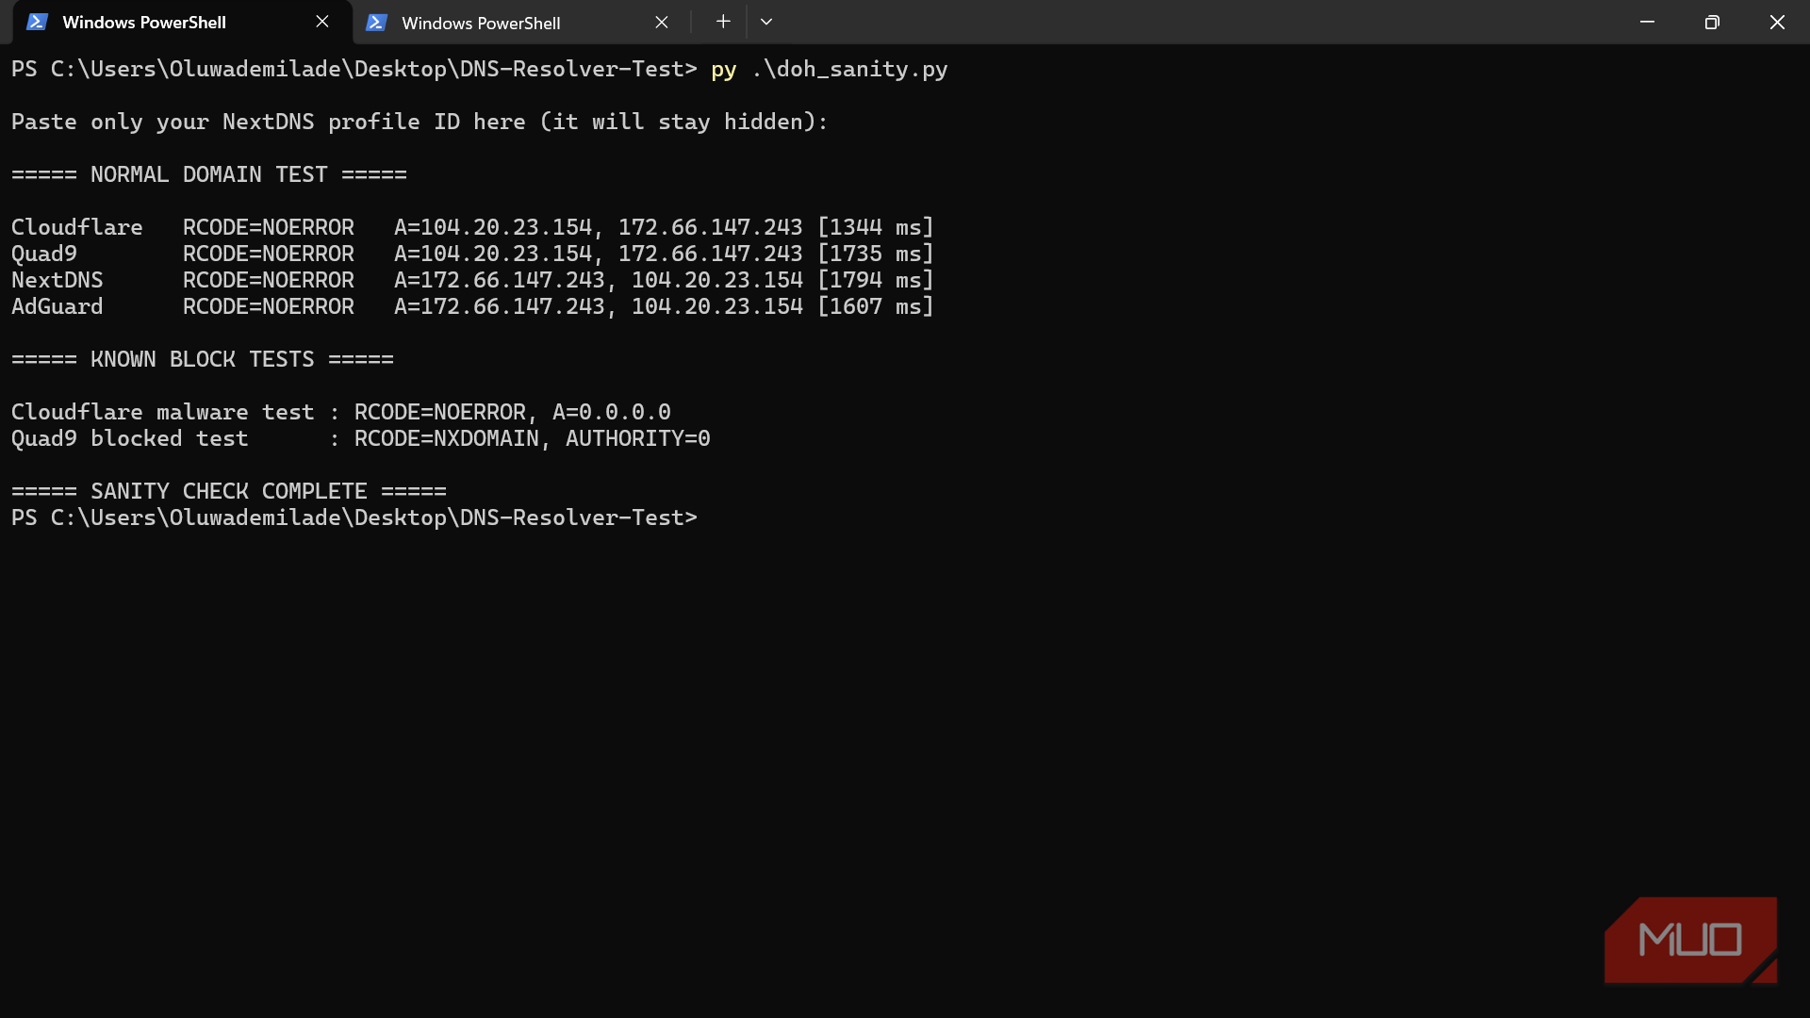Close the second PowerShell tab
Image resolution: width=1810 pixels, height=1018 pixels.
coord(662,22)
